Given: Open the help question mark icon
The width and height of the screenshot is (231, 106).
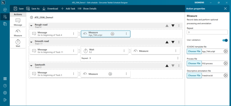Looking at the screenshot, I should click(x=5, y=86).
